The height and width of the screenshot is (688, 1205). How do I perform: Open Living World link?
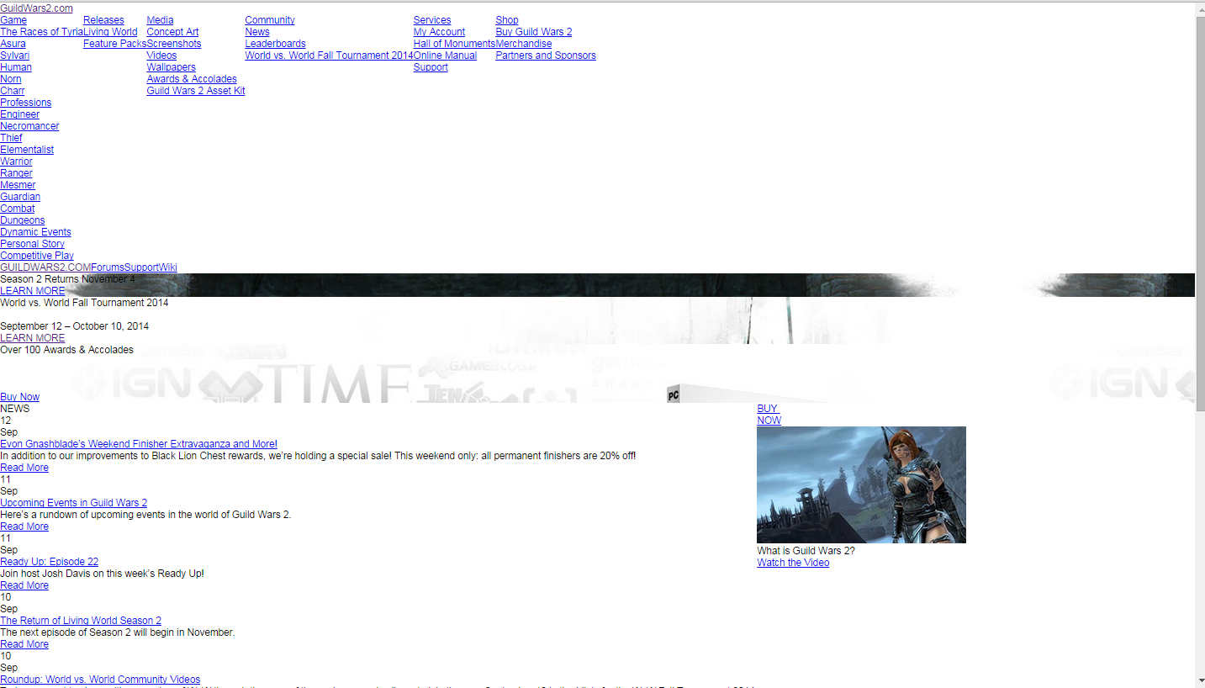pyautogui.click(x=110, y=32)
